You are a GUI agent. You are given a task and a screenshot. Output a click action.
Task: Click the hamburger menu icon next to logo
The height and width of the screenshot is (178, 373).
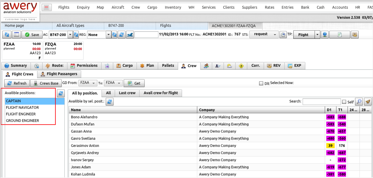[x=46, y=7]
